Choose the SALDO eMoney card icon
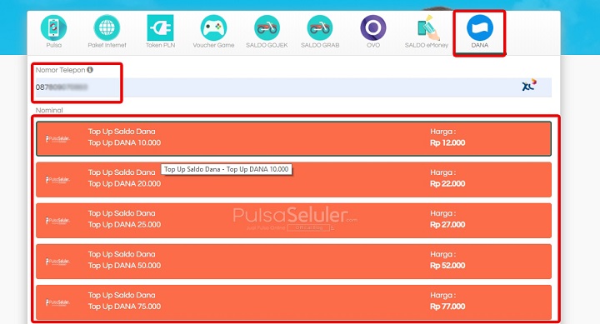This screenshot has height=324, width=600. 428,27
